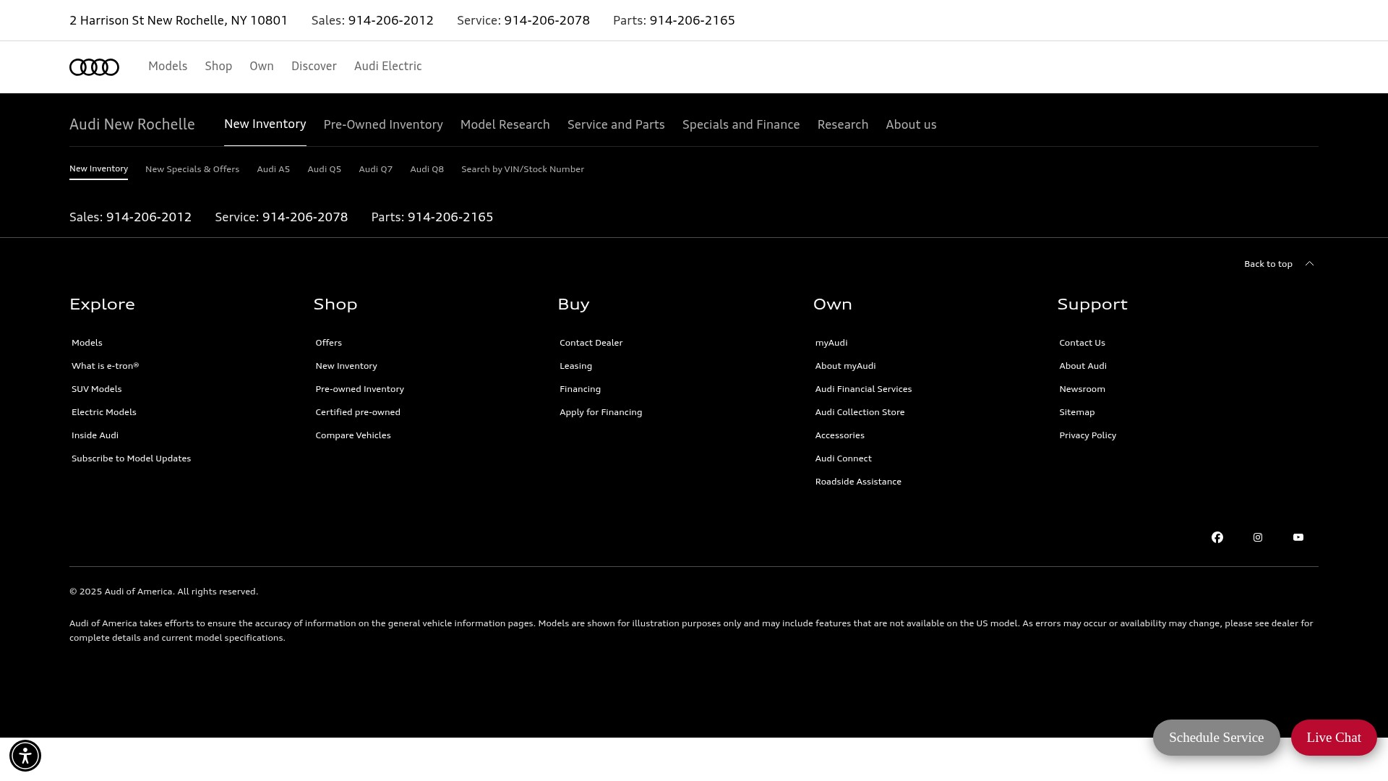The image size is (1388, 781).
Task: Click the top bar Sales phone number
Action: (390, 20)
